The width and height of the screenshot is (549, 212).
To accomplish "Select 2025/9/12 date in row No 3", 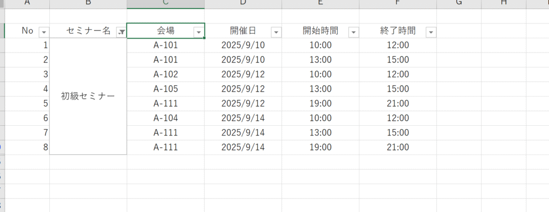I will tap(243, 74).
